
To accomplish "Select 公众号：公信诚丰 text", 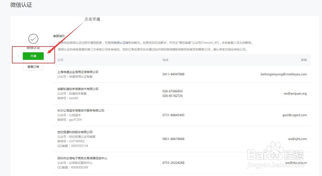I will [69, 115].
